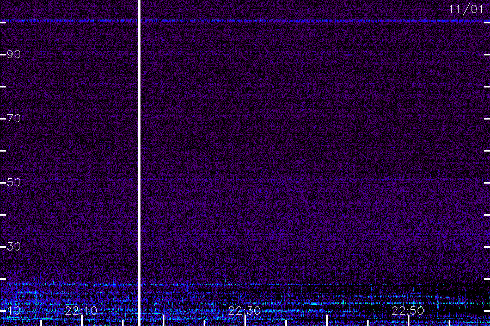Click the 90 frequency axis label

(x=14, y=54)
